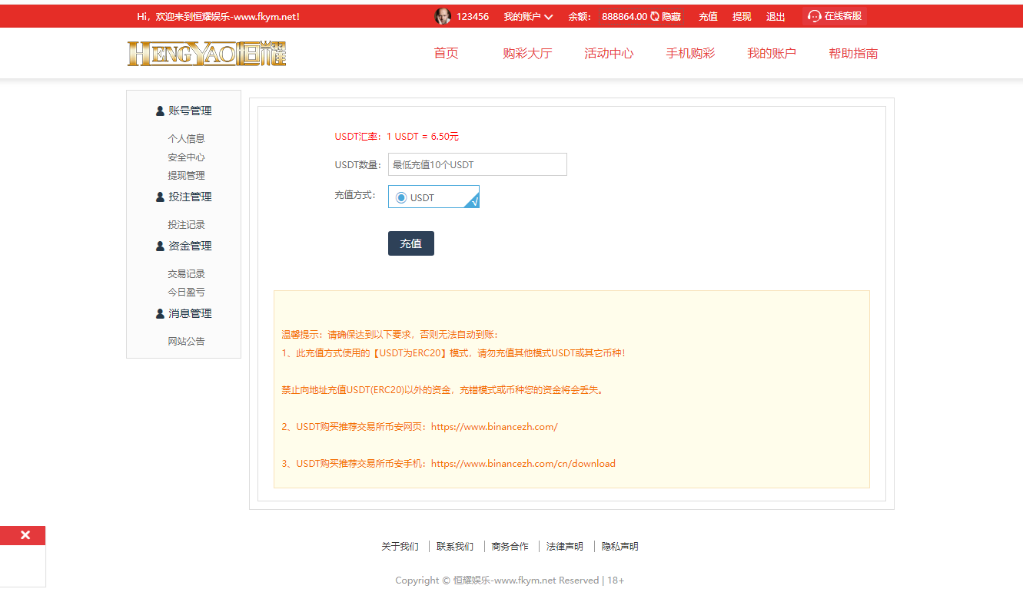The width and height of the screenshot is (1023, 602).
Task: Open the 充值方式 payment method dropdown
Action: [x=433, y=197]
